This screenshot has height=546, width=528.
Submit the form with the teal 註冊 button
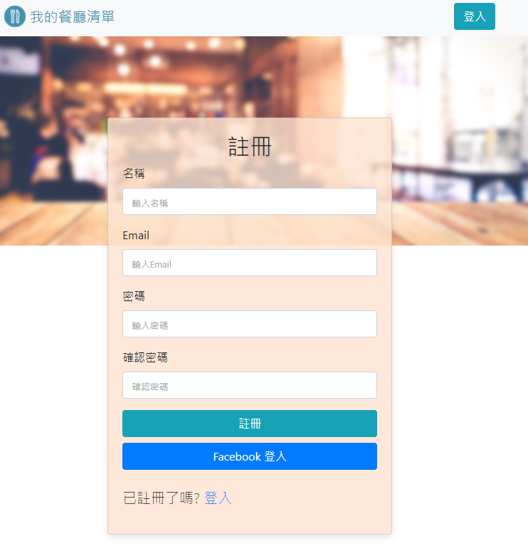point(250,424)
